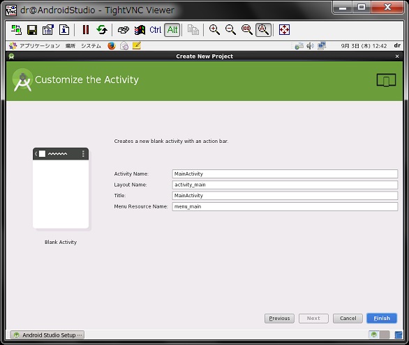Click the Finish button

click(x=382, y=319)
